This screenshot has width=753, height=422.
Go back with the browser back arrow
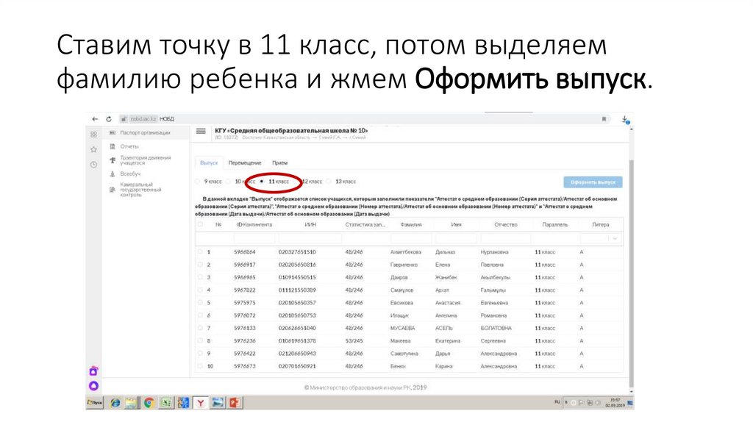click(95, 119)
